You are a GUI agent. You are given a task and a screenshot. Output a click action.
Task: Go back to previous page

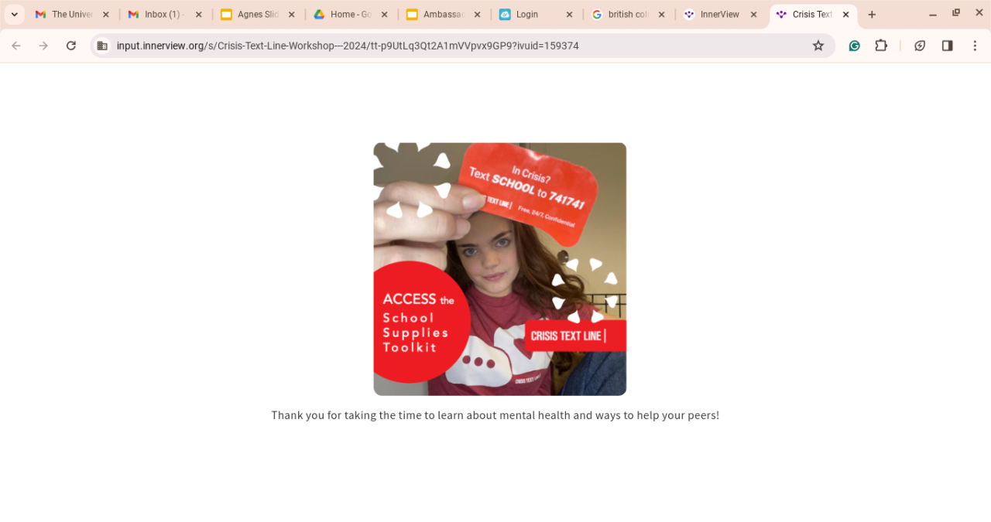tap(16, 46)
